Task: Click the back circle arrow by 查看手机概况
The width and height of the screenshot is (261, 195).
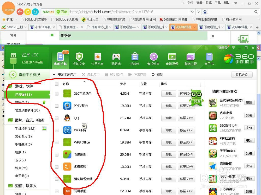Action: (13, 75)
